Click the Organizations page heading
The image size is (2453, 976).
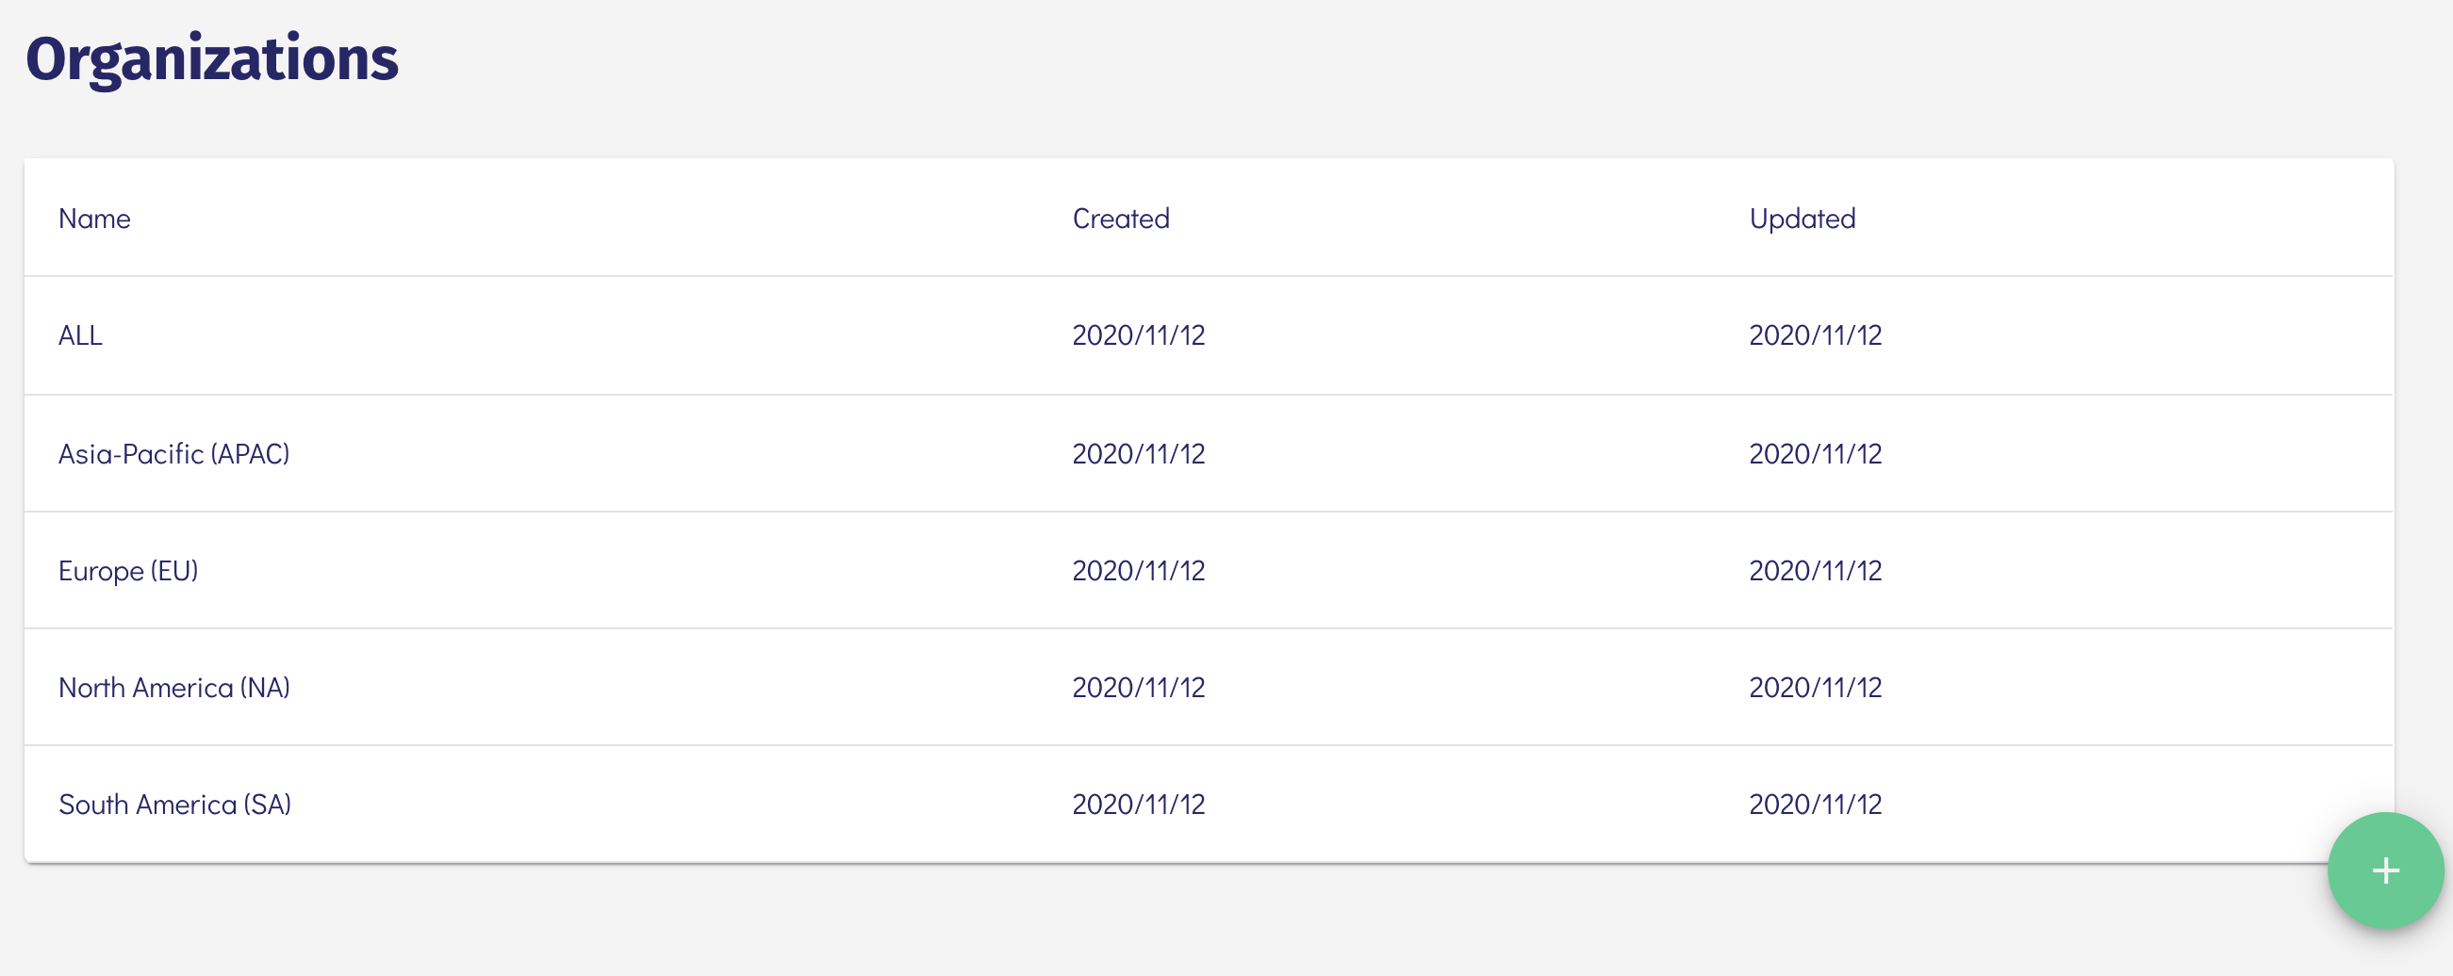pos(211,59)
